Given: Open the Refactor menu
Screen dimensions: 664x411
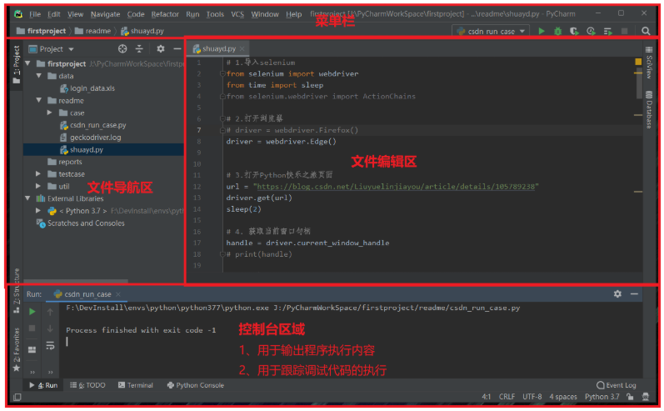Looking at the screenshot, I should [164, 14].
